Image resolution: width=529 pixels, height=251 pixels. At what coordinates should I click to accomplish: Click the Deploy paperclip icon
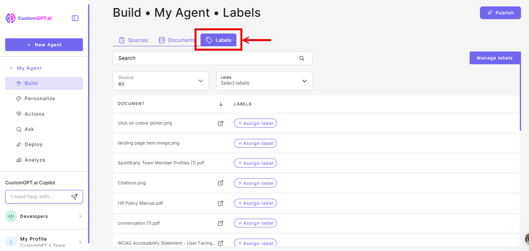tap(18, 144)
